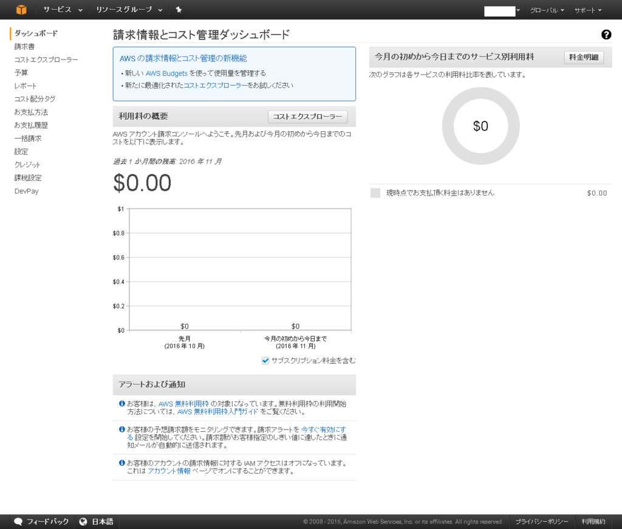The image size is (622, 529).
Task: Click the pin shortcut icon in top bar
Action: (179, 10)
